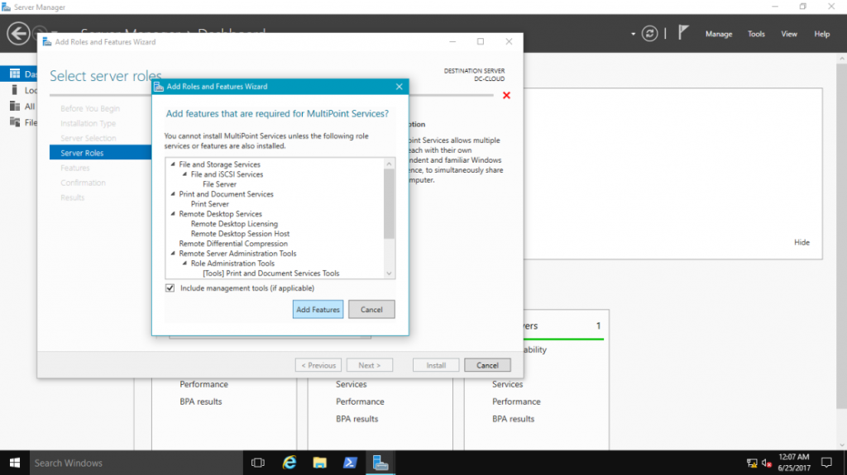Click the Previous button in wizard

pos(318,365)
